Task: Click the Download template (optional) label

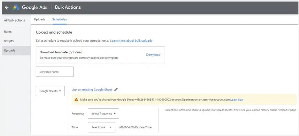Action: point(61,52)
